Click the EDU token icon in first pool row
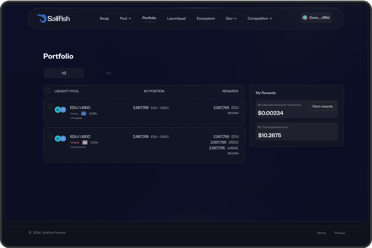Viewport: 372px width, 248px height. pos(58,110)
